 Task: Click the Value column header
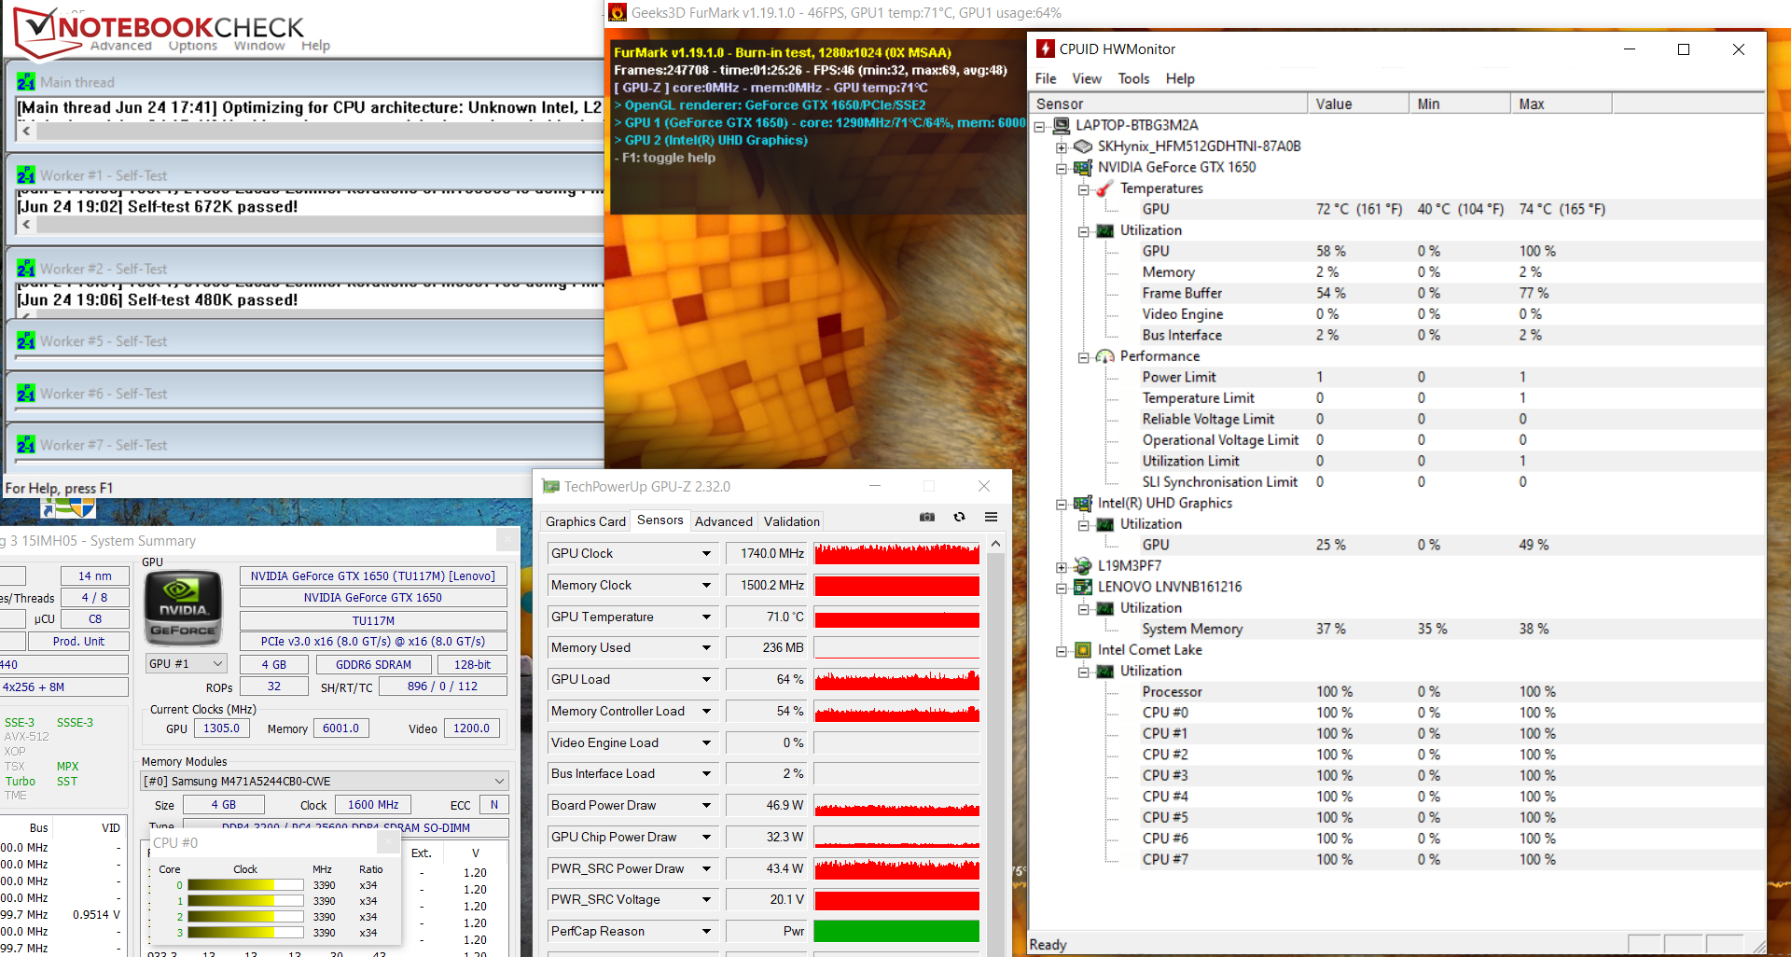point(1358,104)
